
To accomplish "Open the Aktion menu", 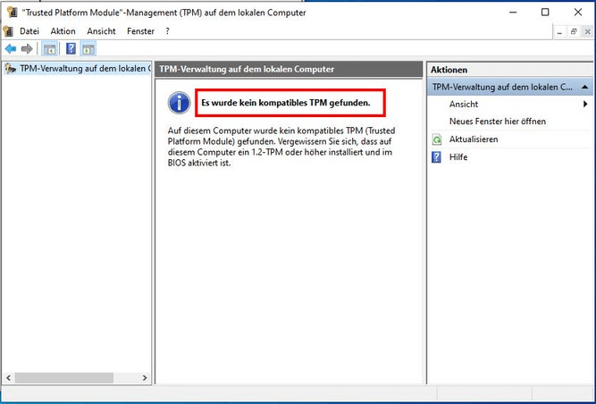I will [63, 31].
